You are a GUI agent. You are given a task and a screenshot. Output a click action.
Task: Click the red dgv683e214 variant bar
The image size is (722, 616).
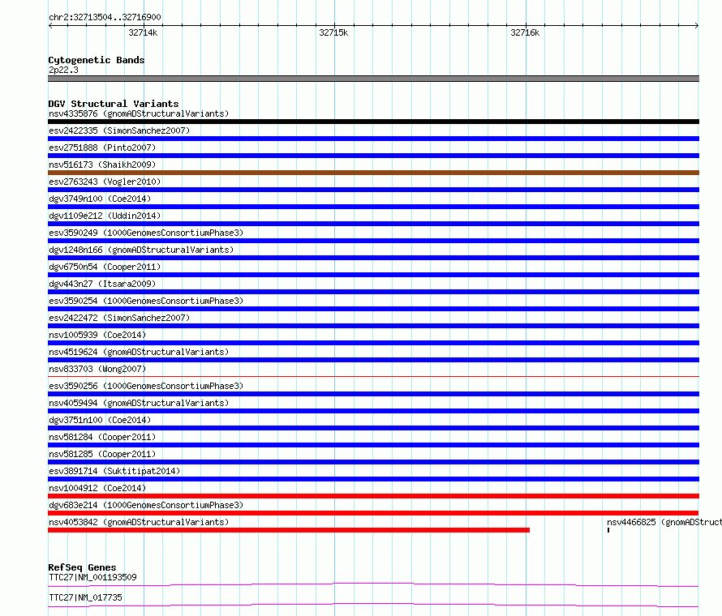click(x=373, y=513)
